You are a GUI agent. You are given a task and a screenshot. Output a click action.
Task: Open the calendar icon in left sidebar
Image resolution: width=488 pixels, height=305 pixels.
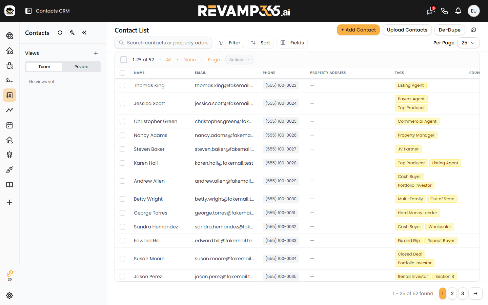(9, 125)
